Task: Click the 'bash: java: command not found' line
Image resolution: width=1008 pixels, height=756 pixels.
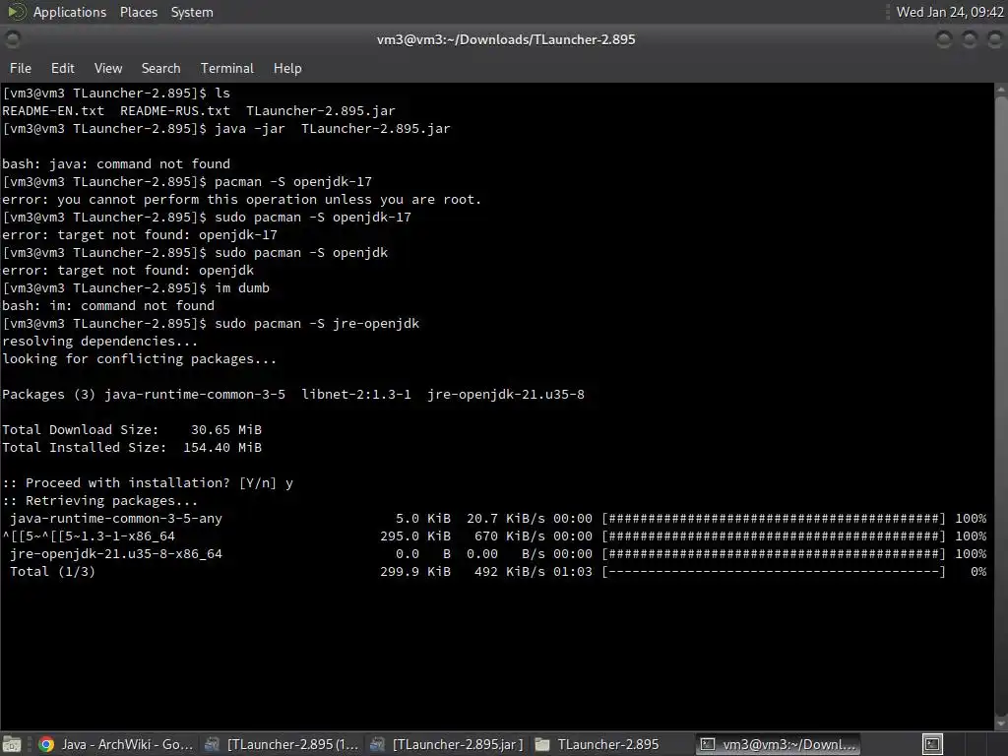Action: click(x=116, y=164)
